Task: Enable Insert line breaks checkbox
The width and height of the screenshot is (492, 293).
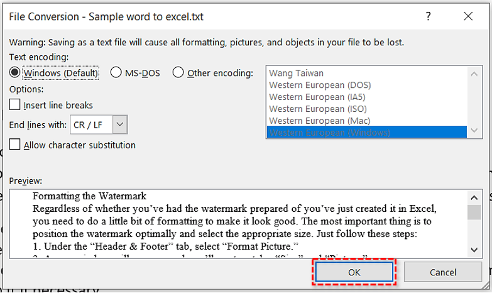Action: pos(16,105)
